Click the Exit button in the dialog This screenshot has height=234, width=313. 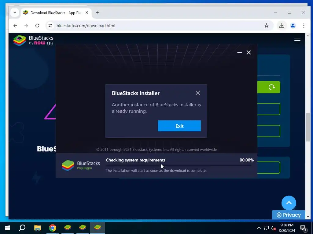click(179, 126)
